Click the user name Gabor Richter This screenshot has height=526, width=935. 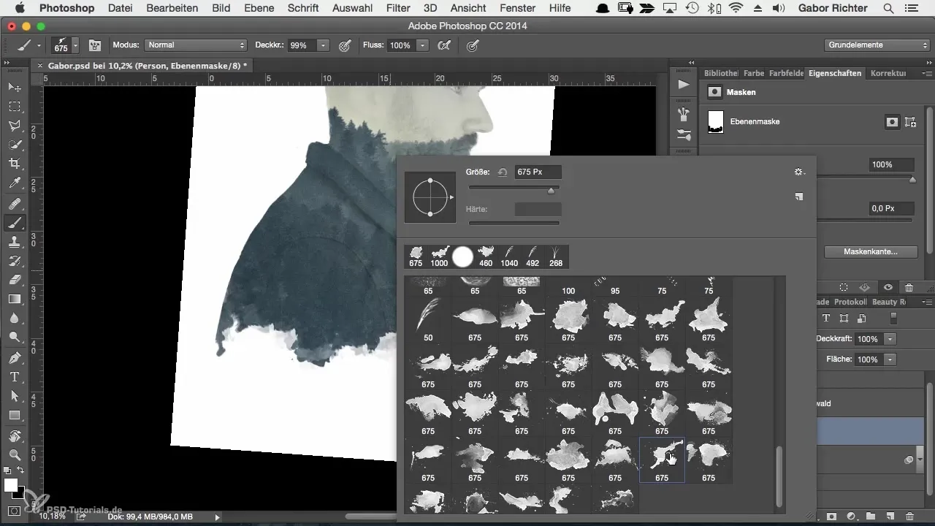pos(833,8)
